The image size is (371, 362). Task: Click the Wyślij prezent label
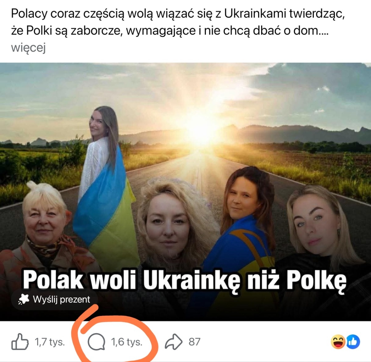(61, 299)
